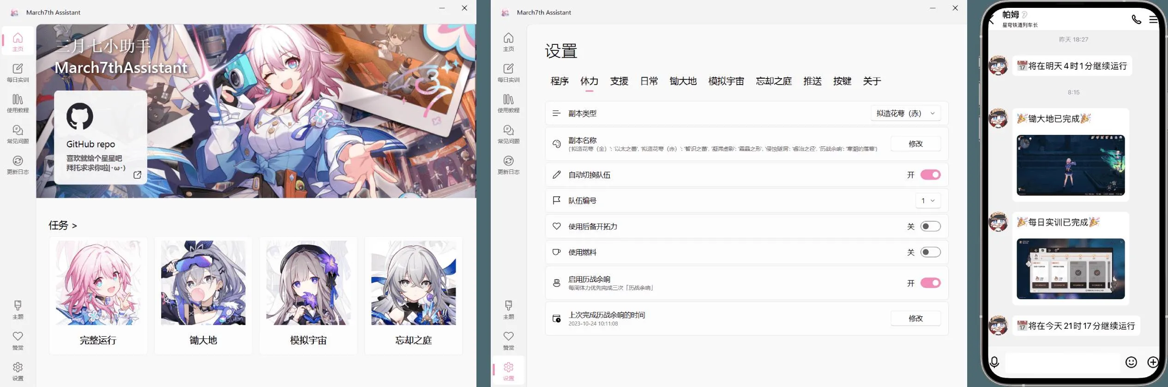Disable the 自动切换队伍 toggle
The height and width of the screenshot is (387, 1168).
930,175
